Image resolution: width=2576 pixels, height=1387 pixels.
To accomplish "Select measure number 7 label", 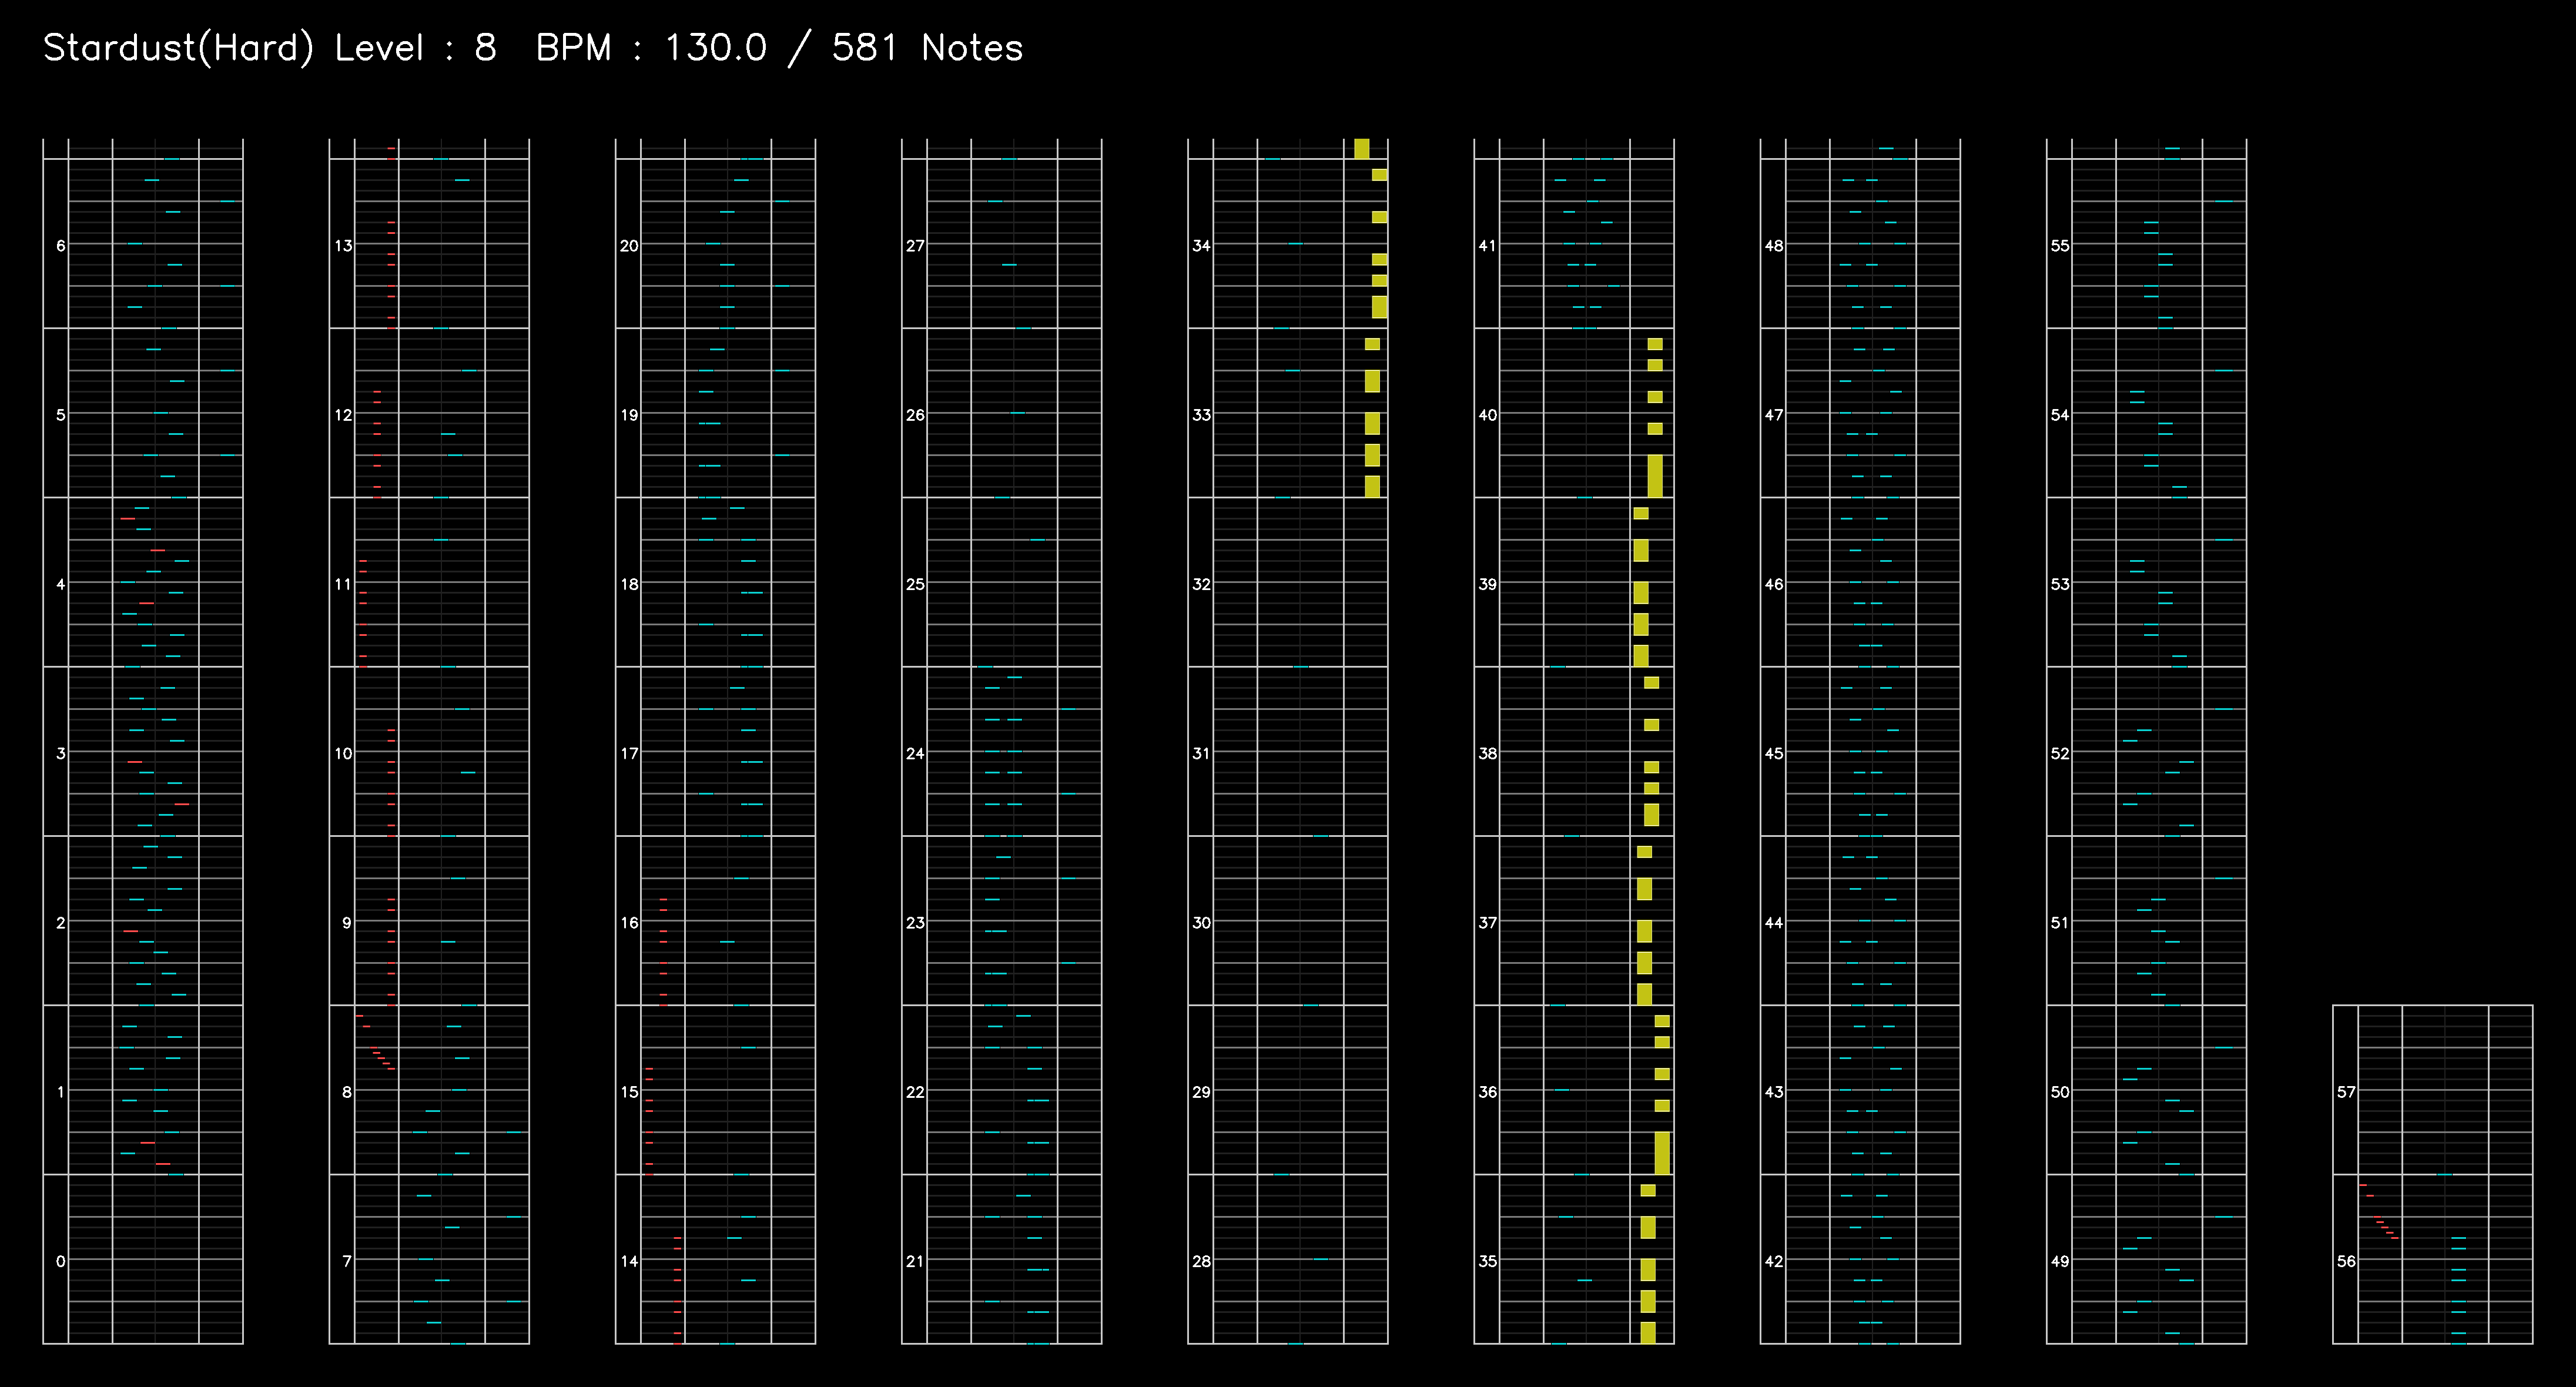I will point(347,1261).
